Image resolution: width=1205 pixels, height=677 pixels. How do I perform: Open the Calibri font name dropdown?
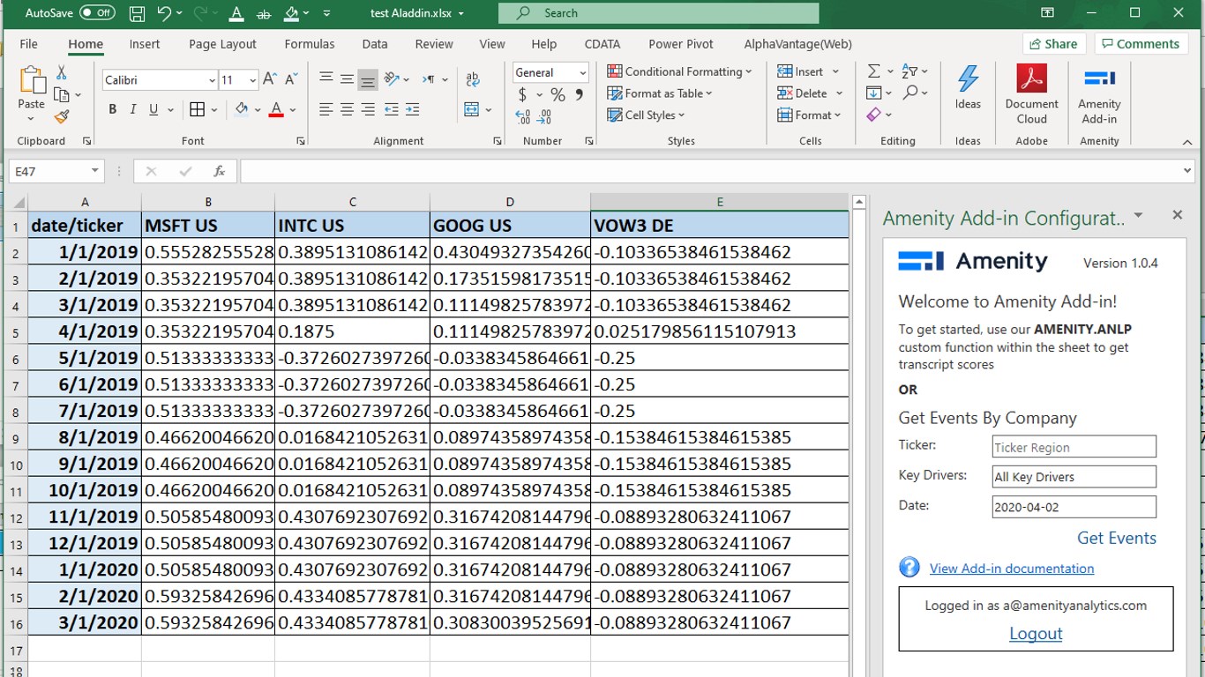[212, 80]
